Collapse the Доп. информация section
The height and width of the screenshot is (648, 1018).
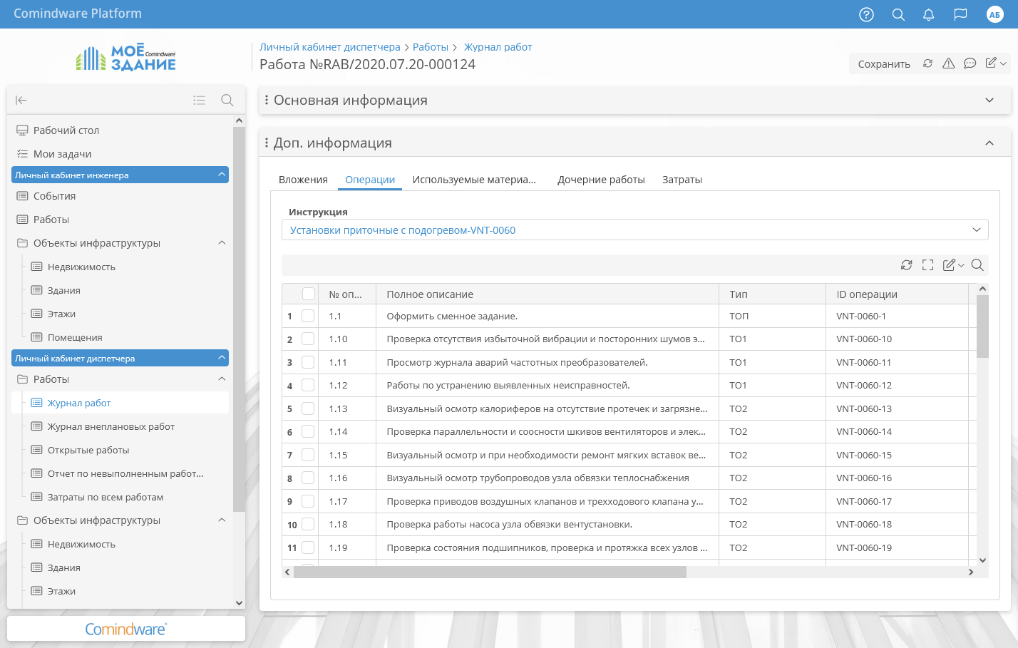(x=989, y=143)
